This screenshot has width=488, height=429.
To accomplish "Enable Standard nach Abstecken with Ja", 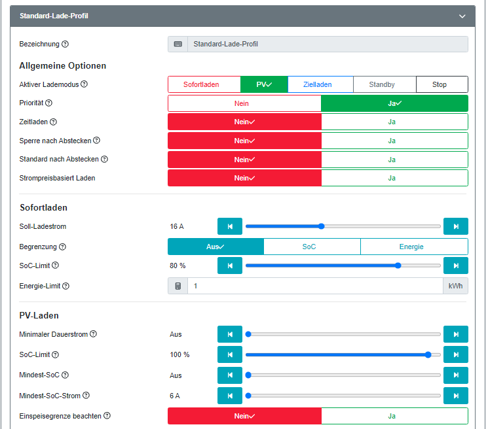I will coord(394,160).
